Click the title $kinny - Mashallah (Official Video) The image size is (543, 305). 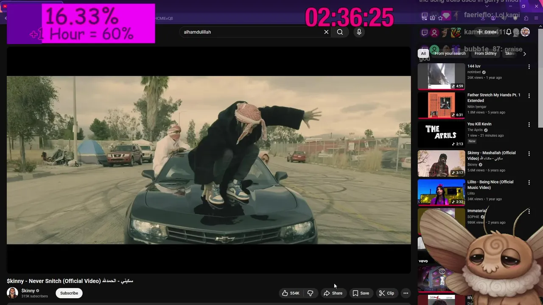pos(492,155)
